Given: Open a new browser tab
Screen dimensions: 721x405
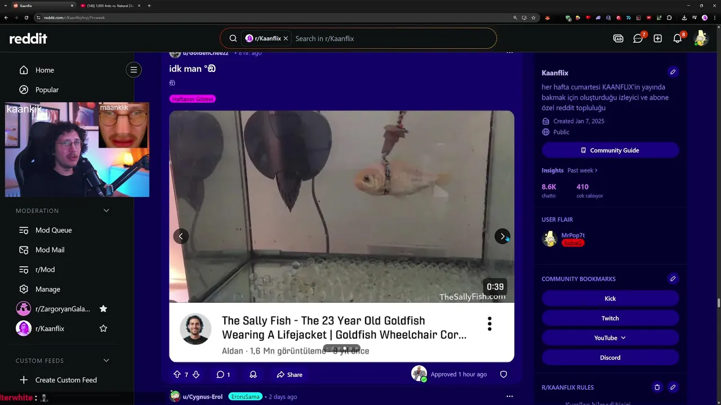Looking at the screenshot, I should (149, 6).
